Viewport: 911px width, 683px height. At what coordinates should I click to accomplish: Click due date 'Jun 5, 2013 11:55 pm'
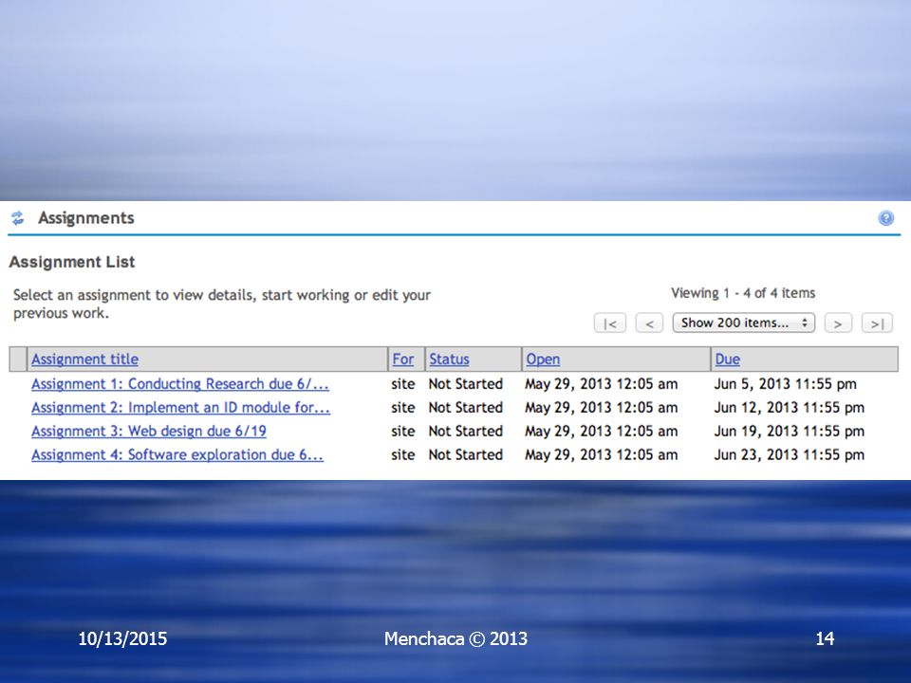click(786, 384)
